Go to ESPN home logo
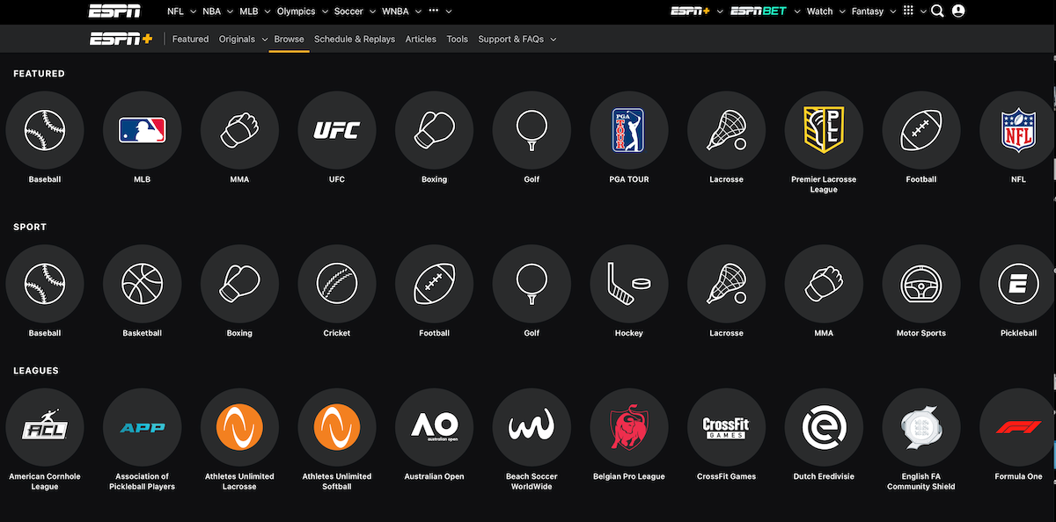 pos(114,11)
